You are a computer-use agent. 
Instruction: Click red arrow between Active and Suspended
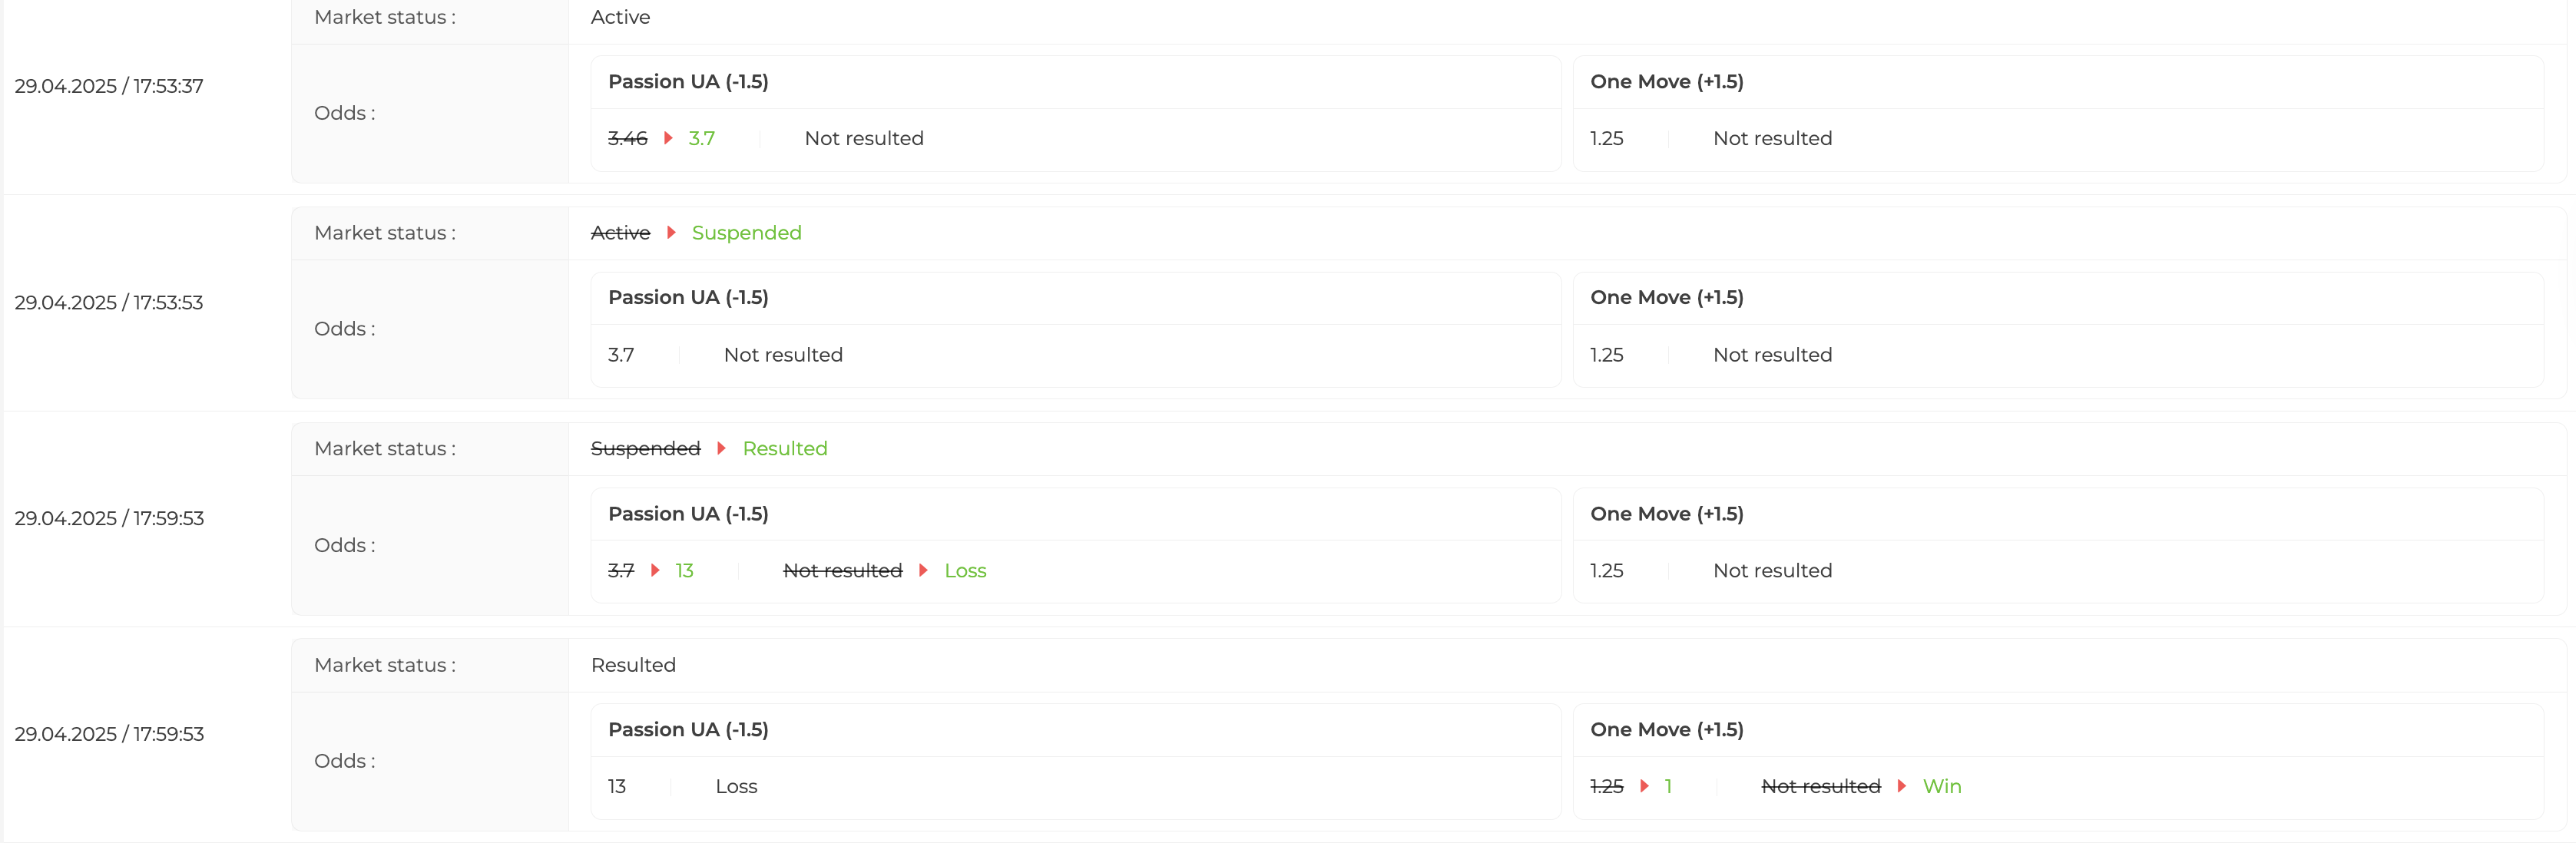[x=671, y=233]
